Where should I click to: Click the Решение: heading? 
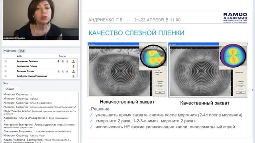tap(101, 109)
